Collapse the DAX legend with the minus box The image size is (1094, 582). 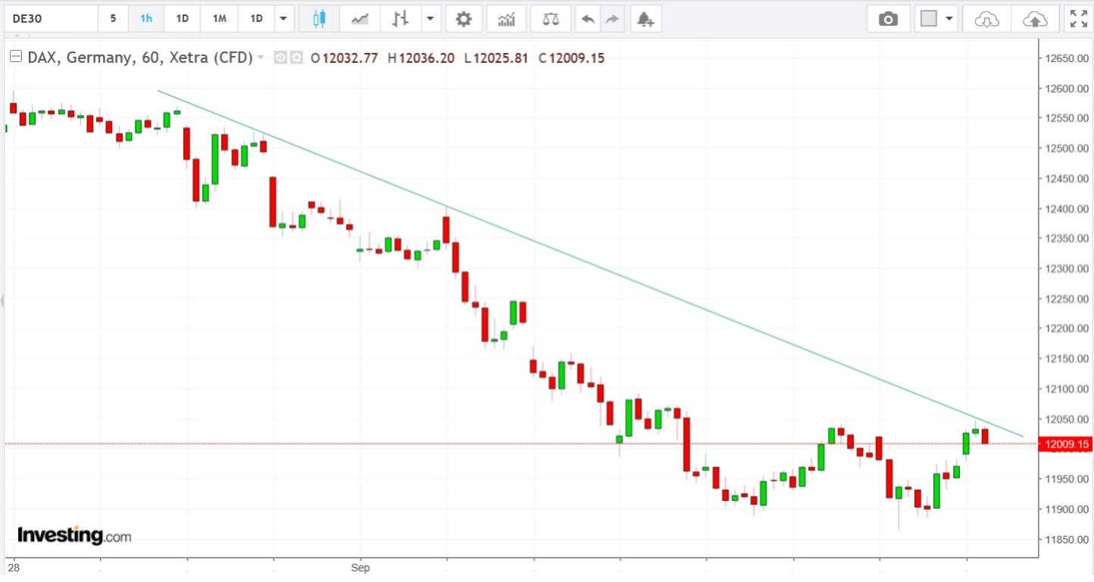click(14, 55)
